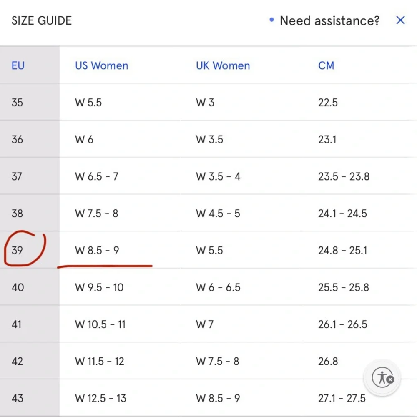
Task: Select the UK Women column header
Action: (223, 65)
